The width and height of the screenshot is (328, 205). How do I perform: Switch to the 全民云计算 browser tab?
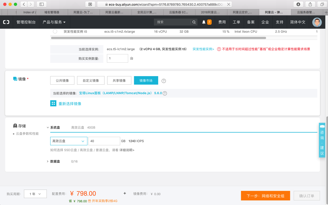point(147,12)
